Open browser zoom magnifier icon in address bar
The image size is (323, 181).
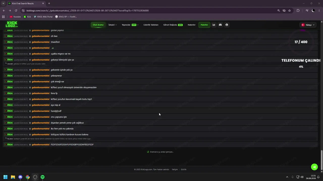[279, 11]
